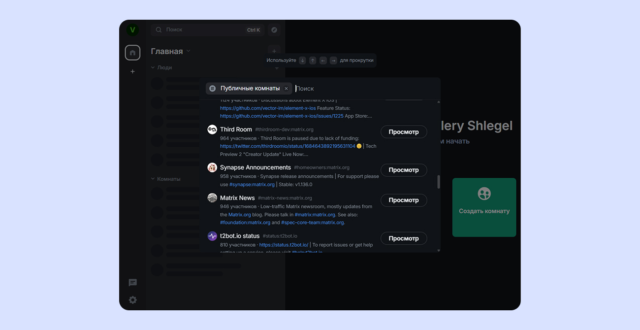Click the Third Room avatar

[x=212, y=130]
